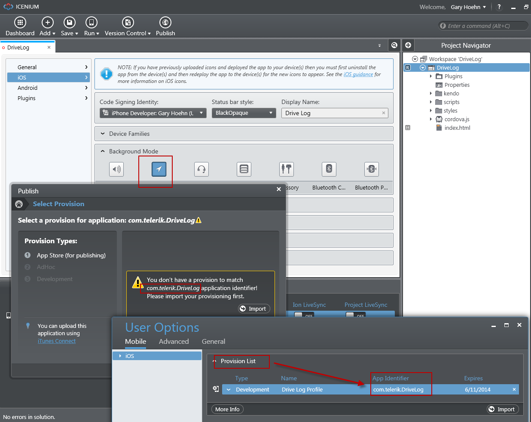
Task: Click the index.html file icon
Action: (x=439, y=128)
